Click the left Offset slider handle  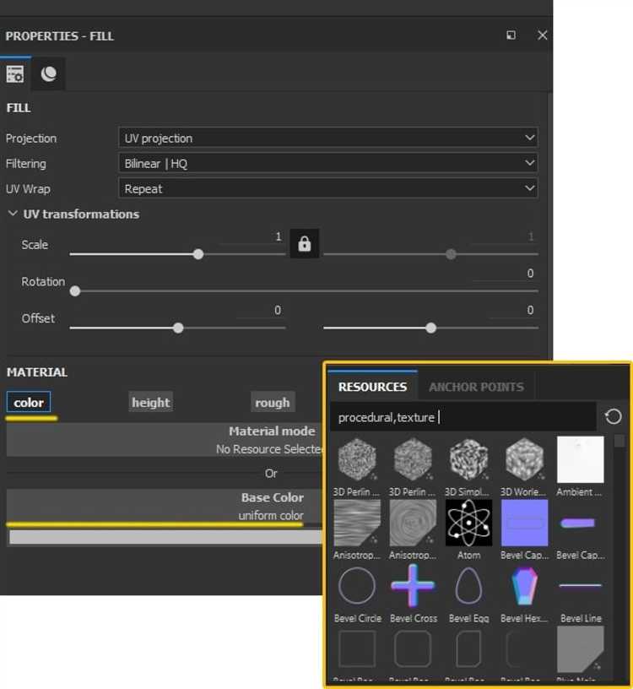click(178, 328)
